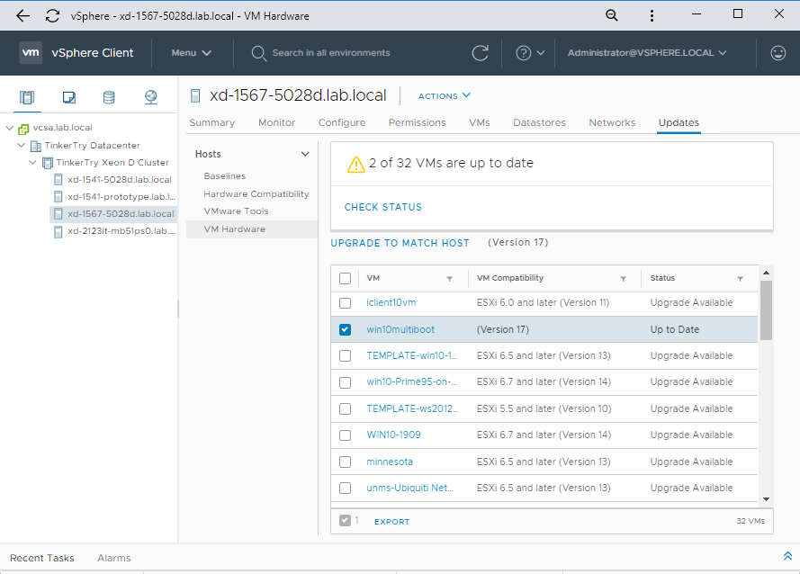800x574 pixels.
Task: Expand the Recent Tasks panel with double chevron
Action: 787,556
